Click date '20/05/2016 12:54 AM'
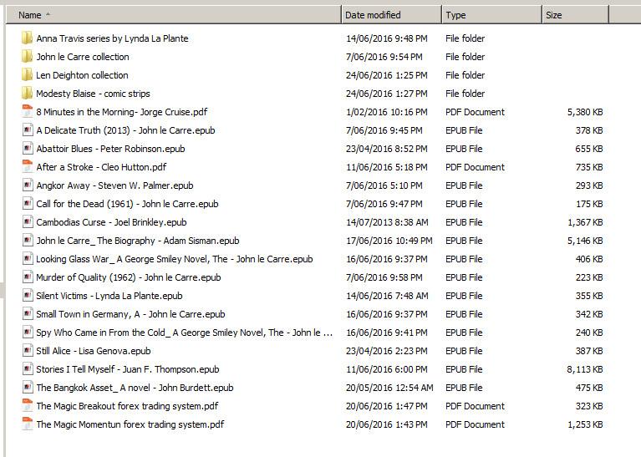 tap(389, 388)
